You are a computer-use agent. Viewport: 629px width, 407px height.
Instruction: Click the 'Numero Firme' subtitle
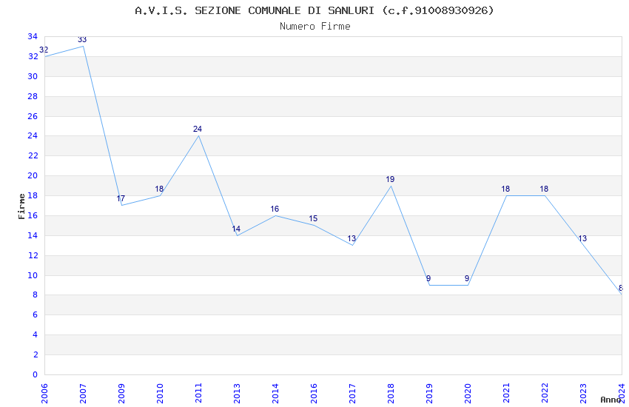point(315,27)
